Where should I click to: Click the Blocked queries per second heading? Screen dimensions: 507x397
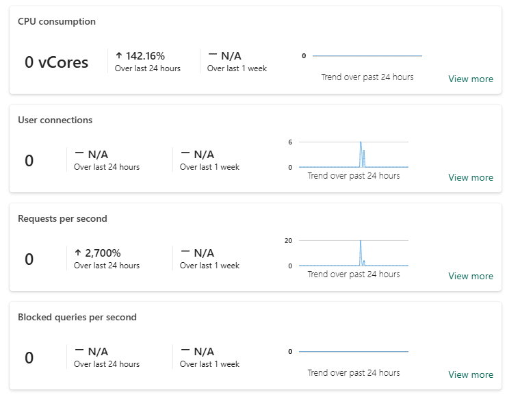point(77,317)
